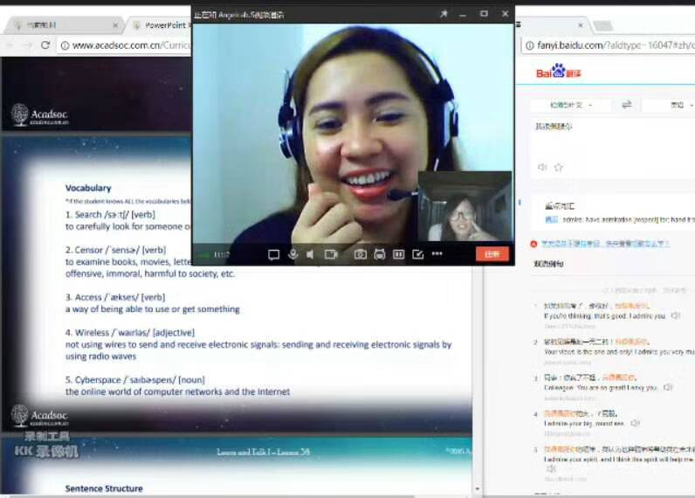Star the translation to favorites
The width and height of the screenshot is (695, 498).
tap(559, 167)
